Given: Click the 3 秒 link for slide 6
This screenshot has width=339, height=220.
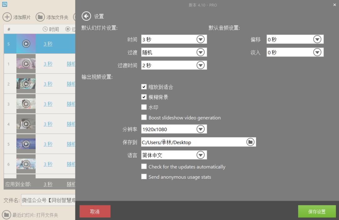Looking at the screenshot, I should 48,164.
